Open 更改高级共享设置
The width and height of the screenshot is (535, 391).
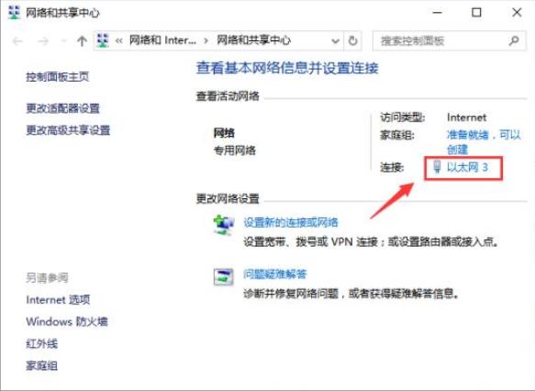[x=68, y=130]
